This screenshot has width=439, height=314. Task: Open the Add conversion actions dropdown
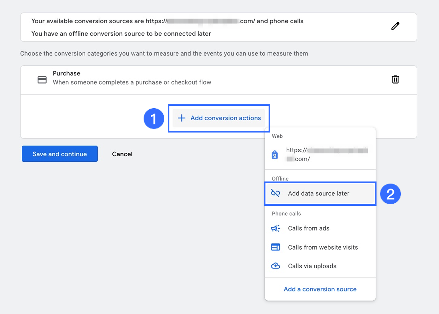(225, 118)
